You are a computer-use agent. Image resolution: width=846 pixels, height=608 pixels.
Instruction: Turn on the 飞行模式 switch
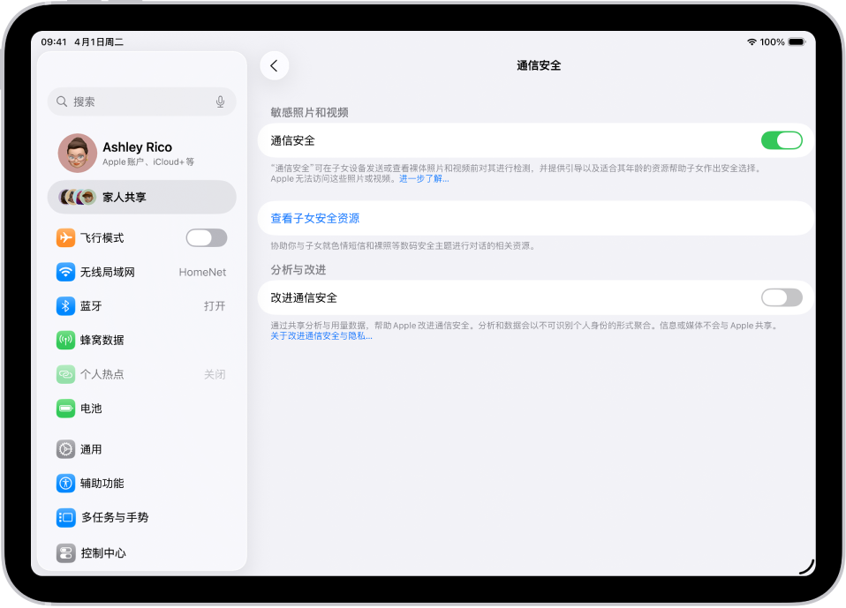206,237
